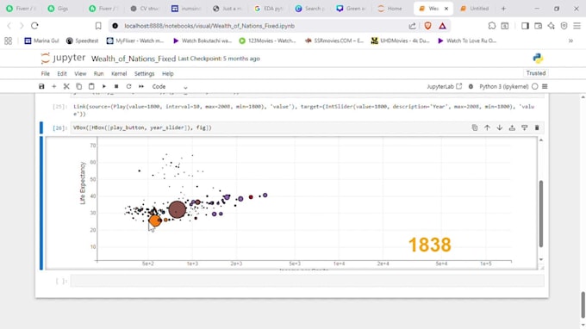
Task: Move the active cell up
Action: (487, 127)
